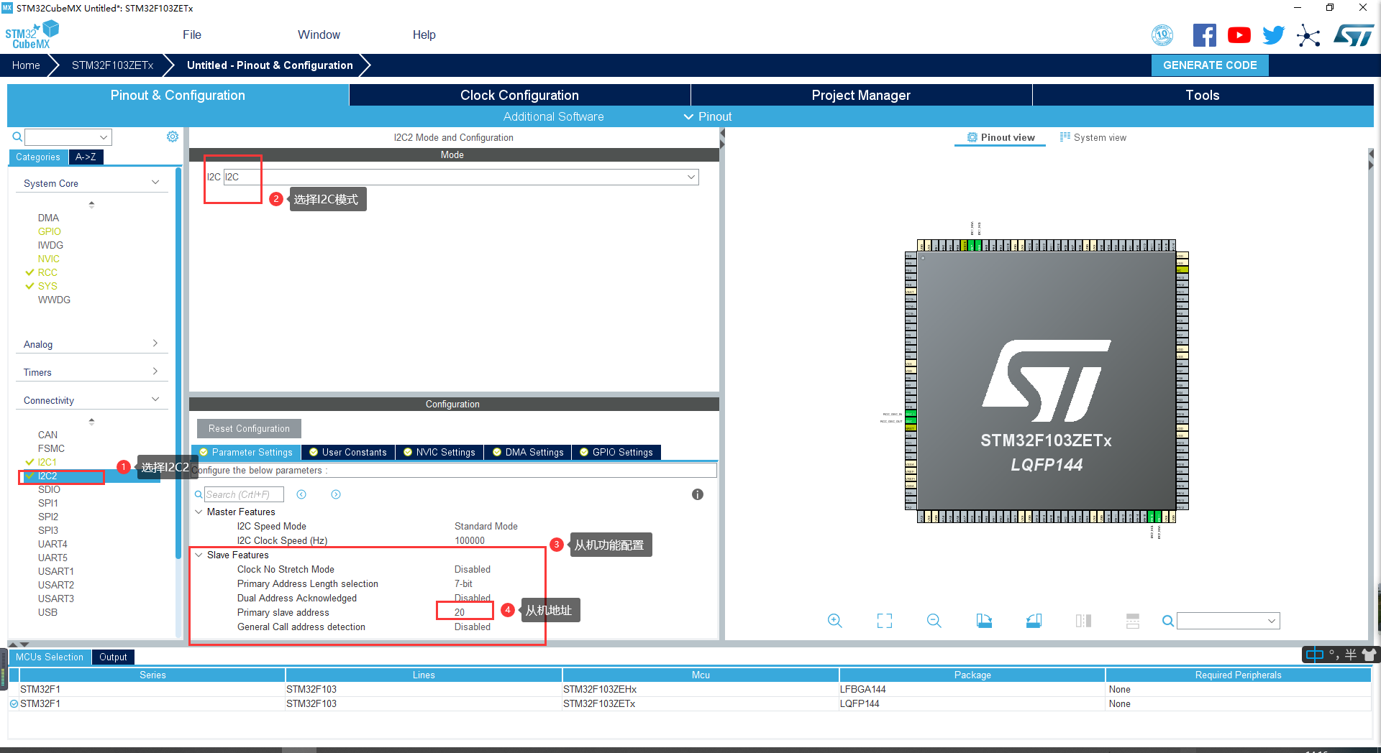Open the Clock Configuration tab
Viewport: 1381px width, 753px height.
click(519, 94)
